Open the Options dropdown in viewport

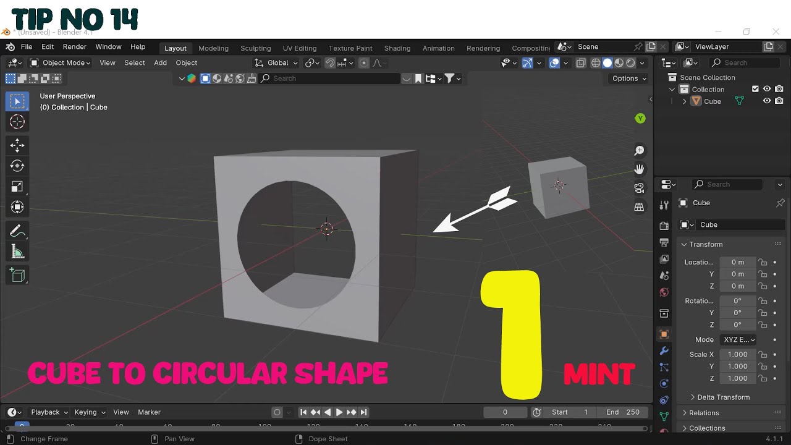pyautogui.click(x=629, y=78)
